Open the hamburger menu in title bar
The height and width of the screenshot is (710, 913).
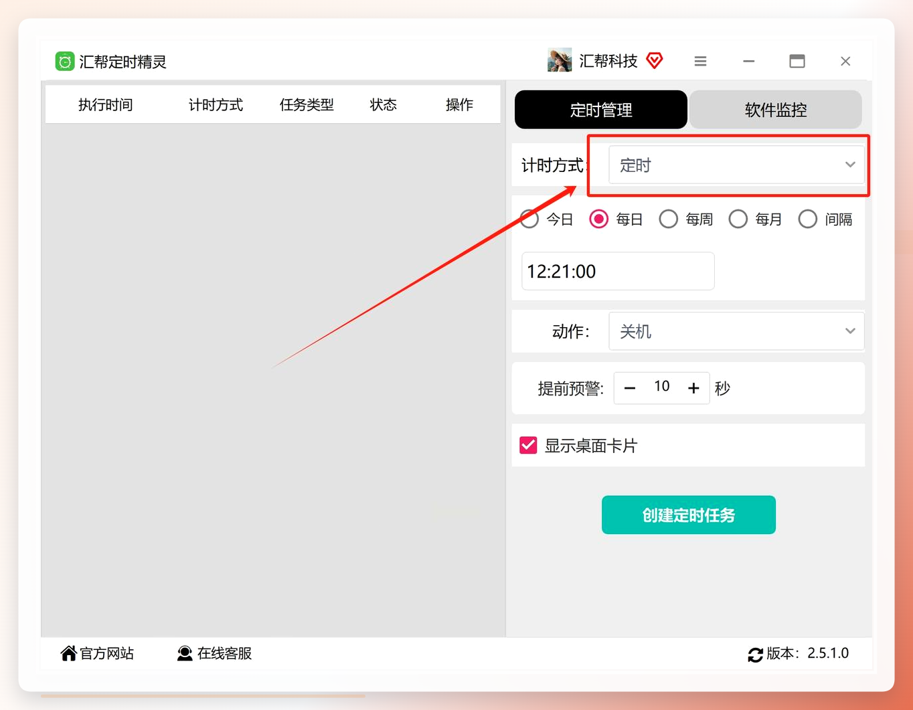[x=700, y=61]
